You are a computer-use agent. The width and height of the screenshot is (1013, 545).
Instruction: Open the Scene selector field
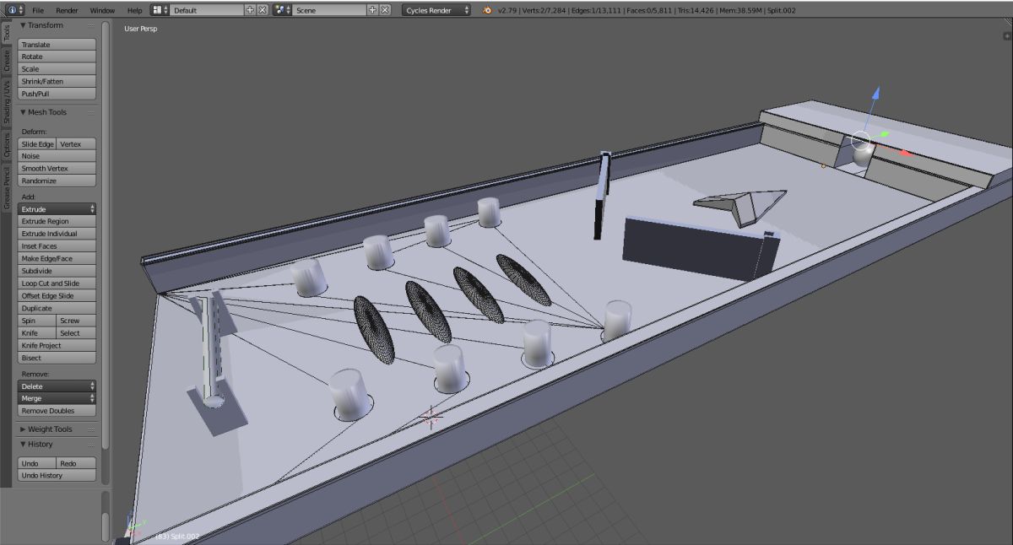[x=329, y=10]
